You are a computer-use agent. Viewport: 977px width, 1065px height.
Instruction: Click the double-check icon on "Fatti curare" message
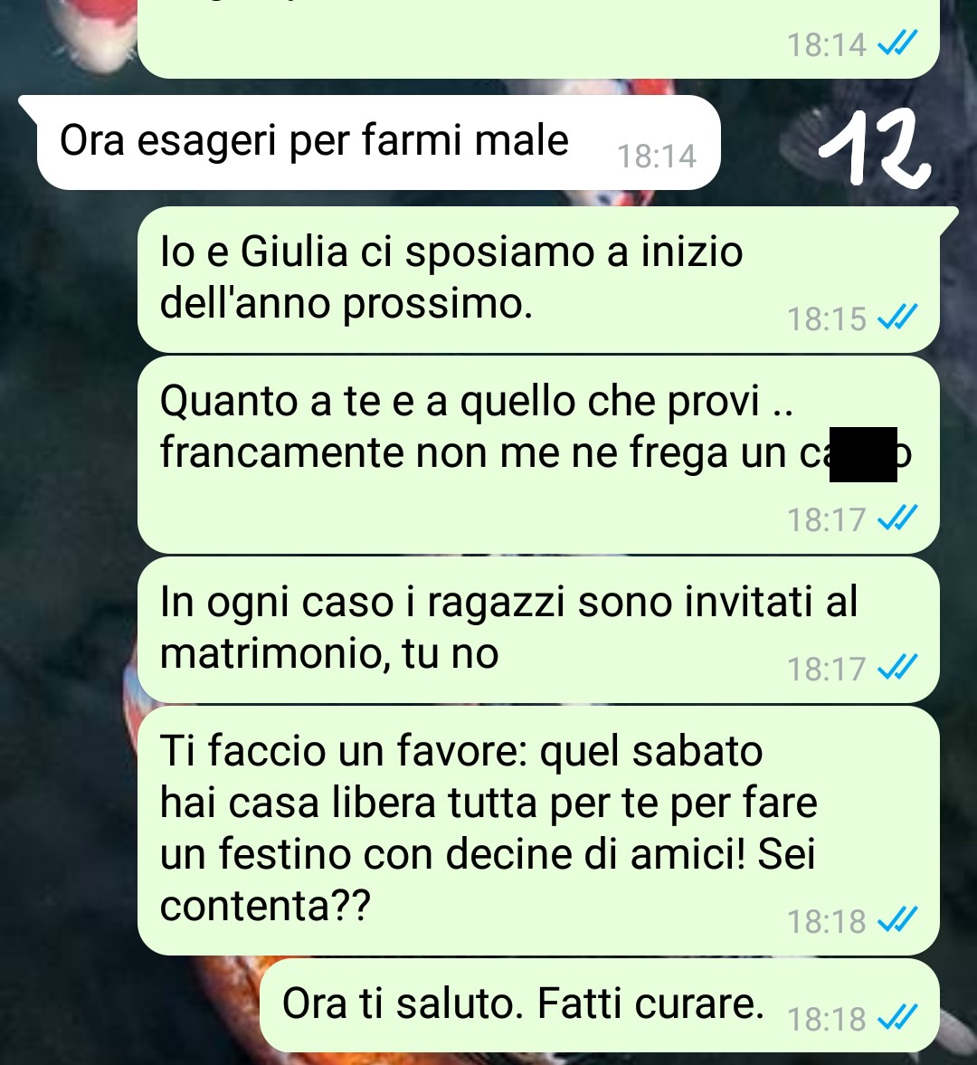pos(897,1017)
